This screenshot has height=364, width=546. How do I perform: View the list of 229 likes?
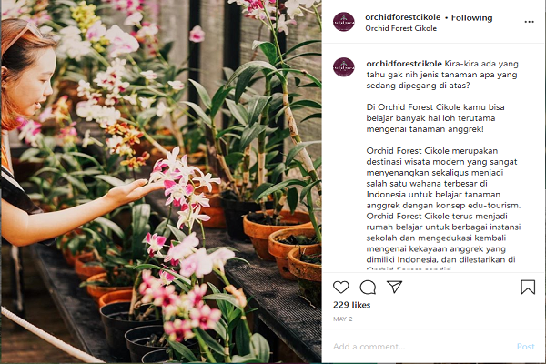351,305
